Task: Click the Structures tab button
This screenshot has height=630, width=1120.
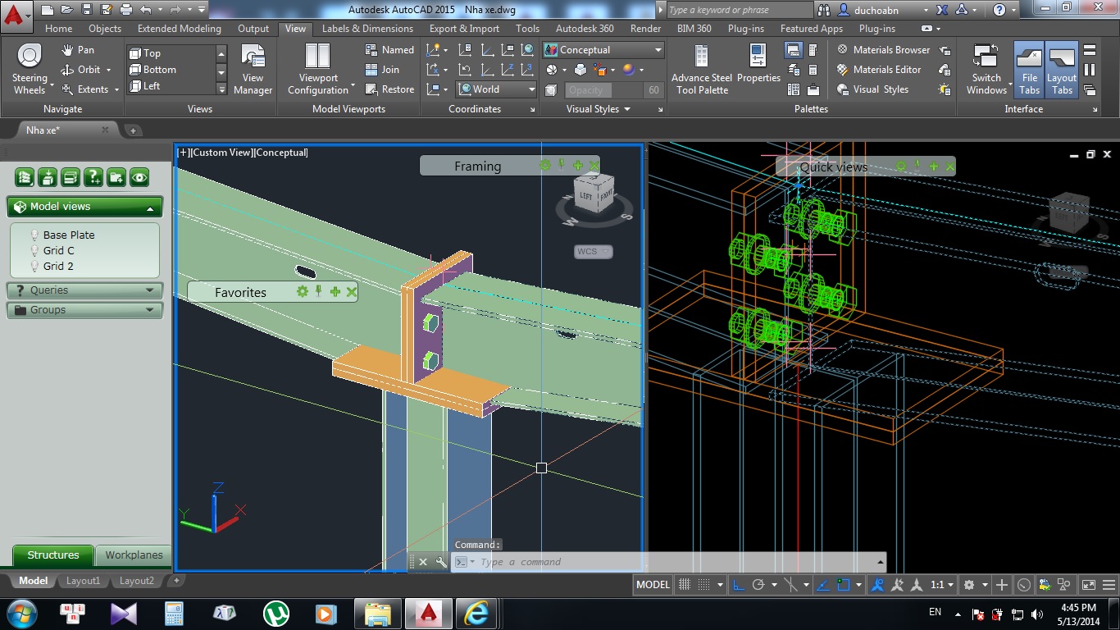Action: [53, 555]
